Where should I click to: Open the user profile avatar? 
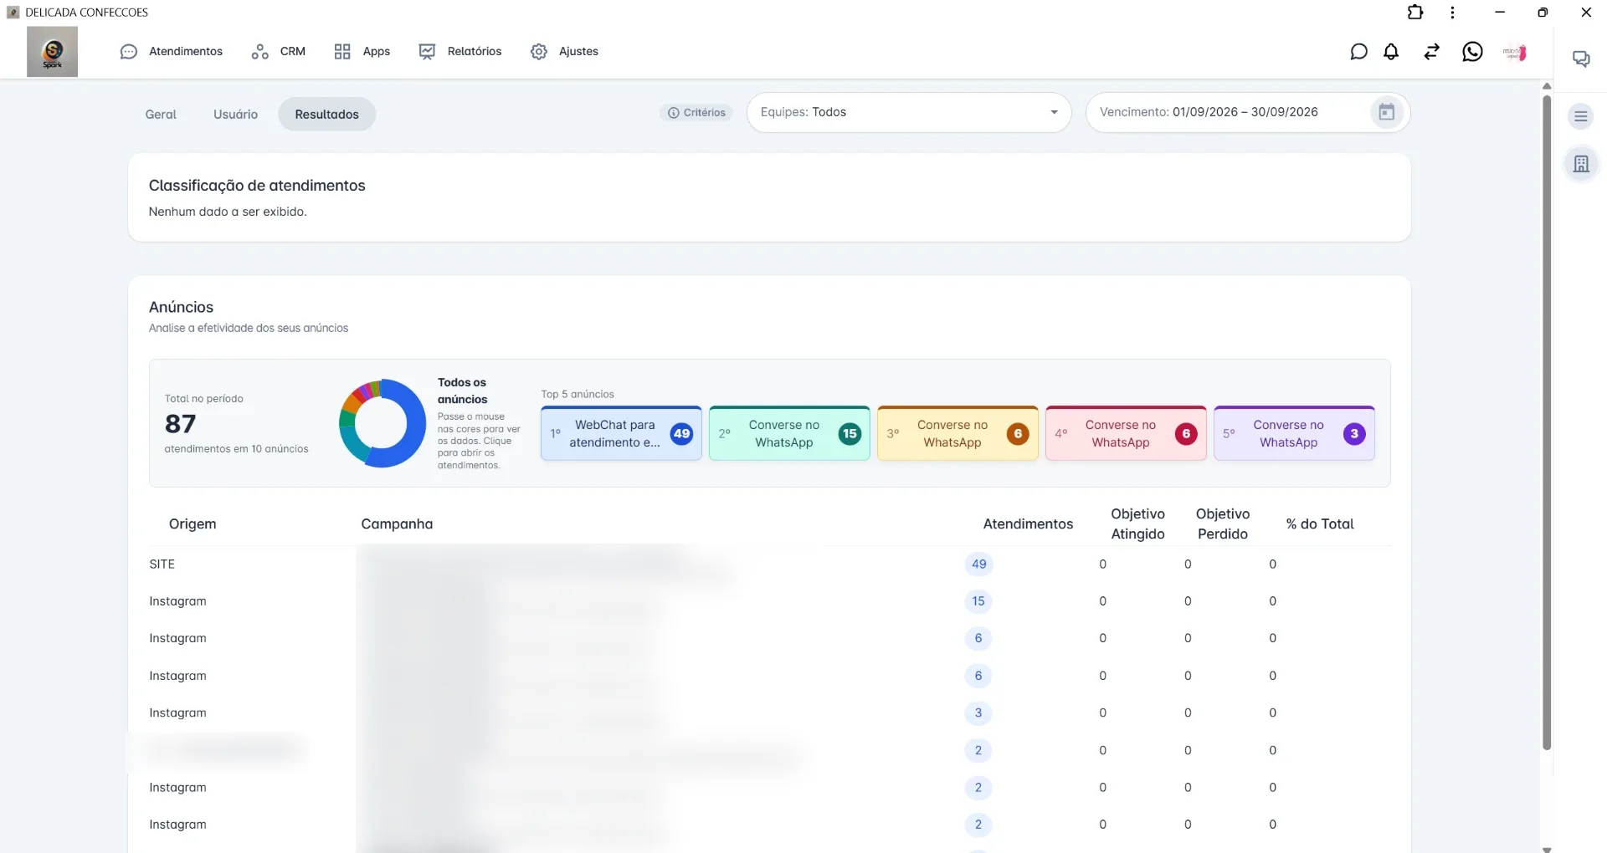(x=1515, y=52)
